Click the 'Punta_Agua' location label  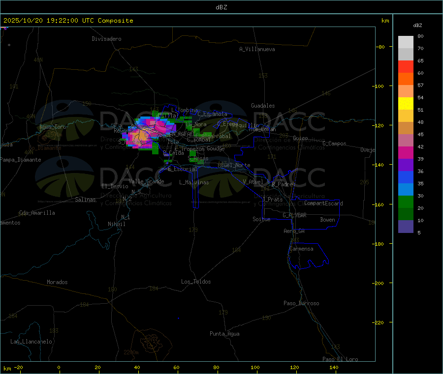point(224,334)
